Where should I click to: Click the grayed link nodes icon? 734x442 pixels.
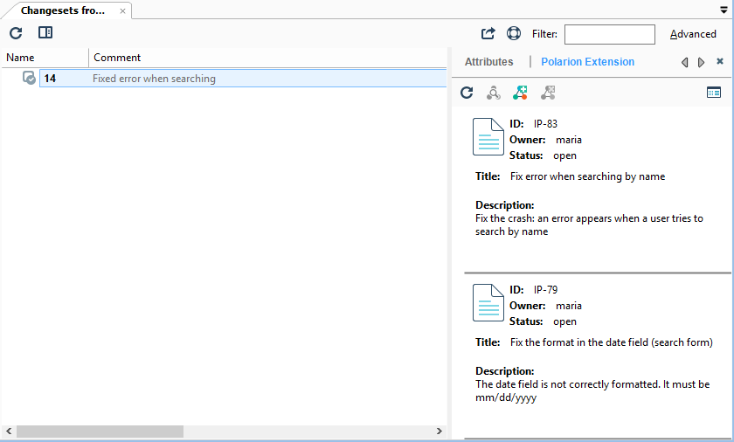click(x=494, y=93)
